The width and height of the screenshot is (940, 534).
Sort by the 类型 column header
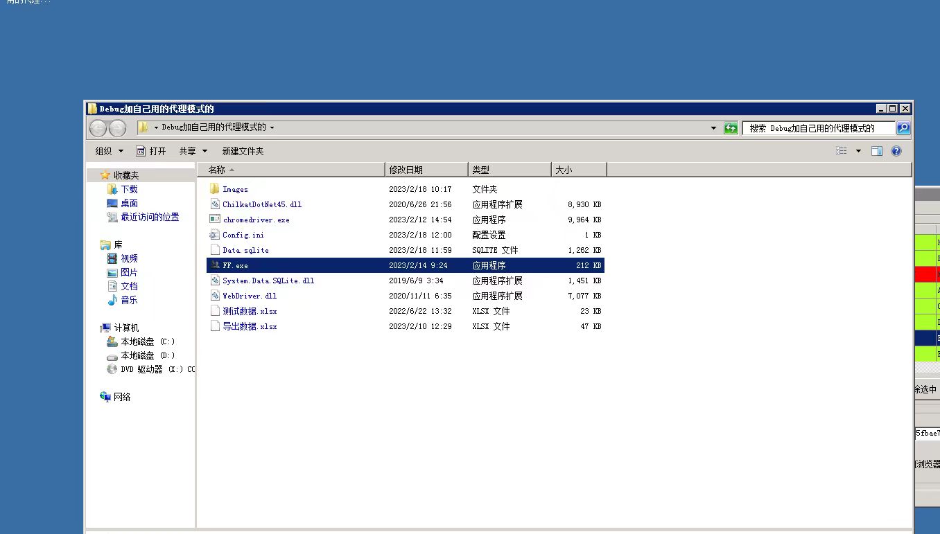(x=510, y=170)
